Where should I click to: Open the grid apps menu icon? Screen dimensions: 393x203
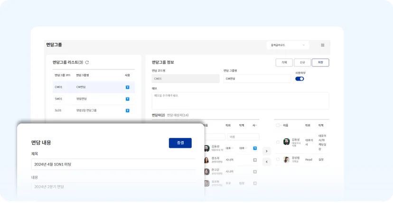(323, 45)
